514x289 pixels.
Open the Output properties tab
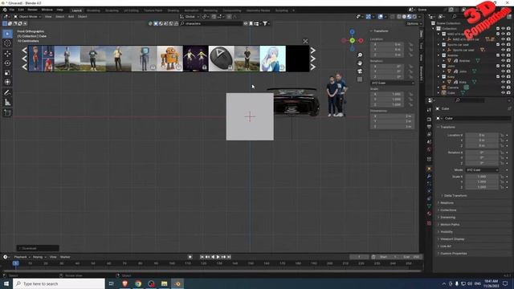[x=429, y=127]
